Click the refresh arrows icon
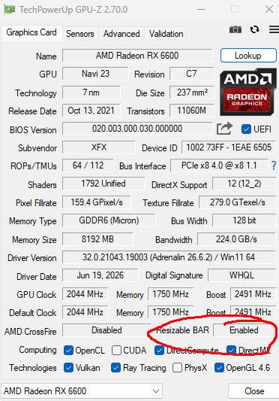 point(254,29)
